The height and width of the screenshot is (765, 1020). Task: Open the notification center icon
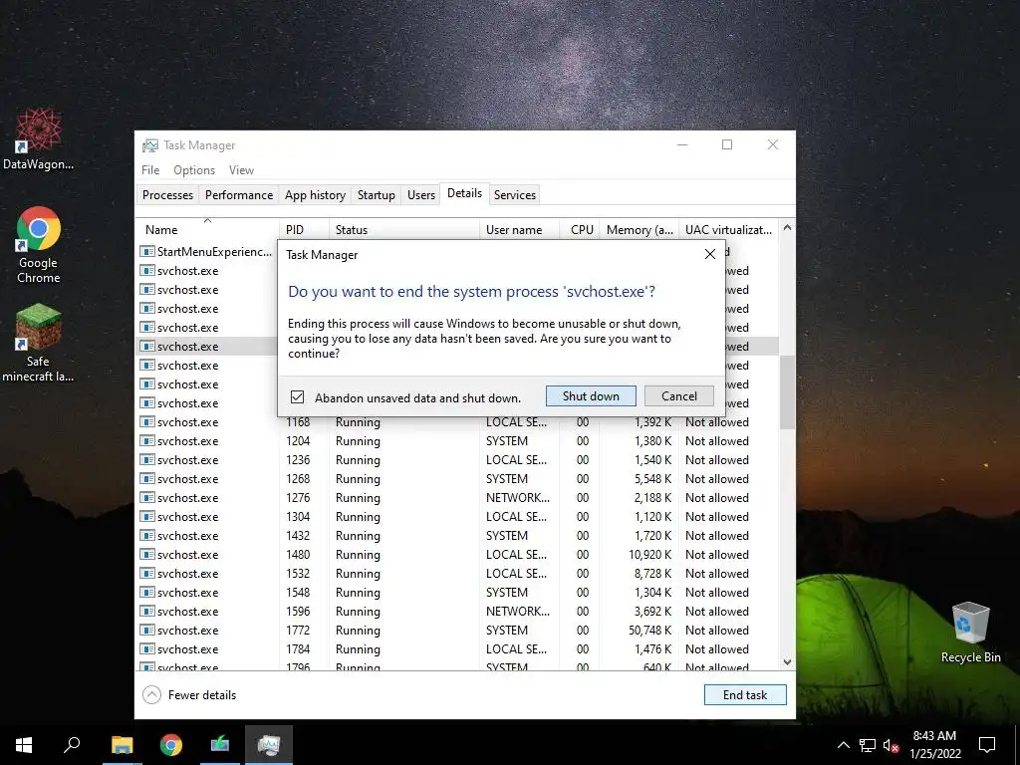987,745
